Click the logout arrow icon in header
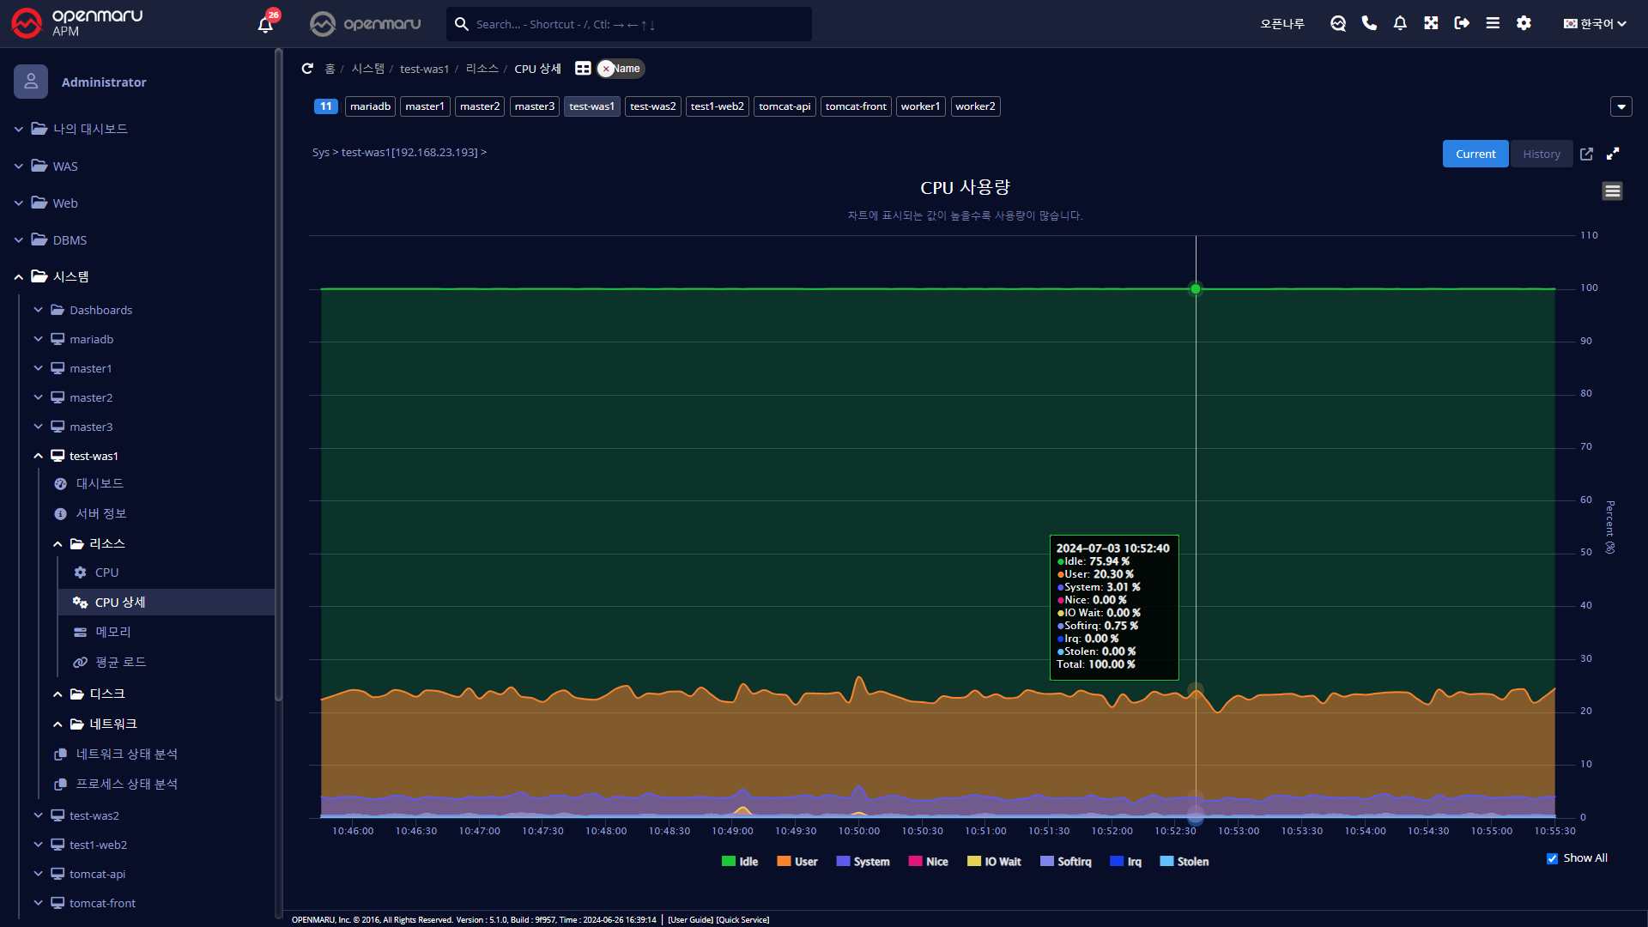The width and height of the screenshot is (1648, 927). (1462, 23)
